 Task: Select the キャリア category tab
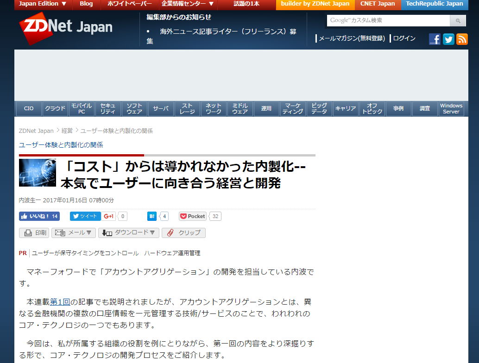click(x=346, y=109)
